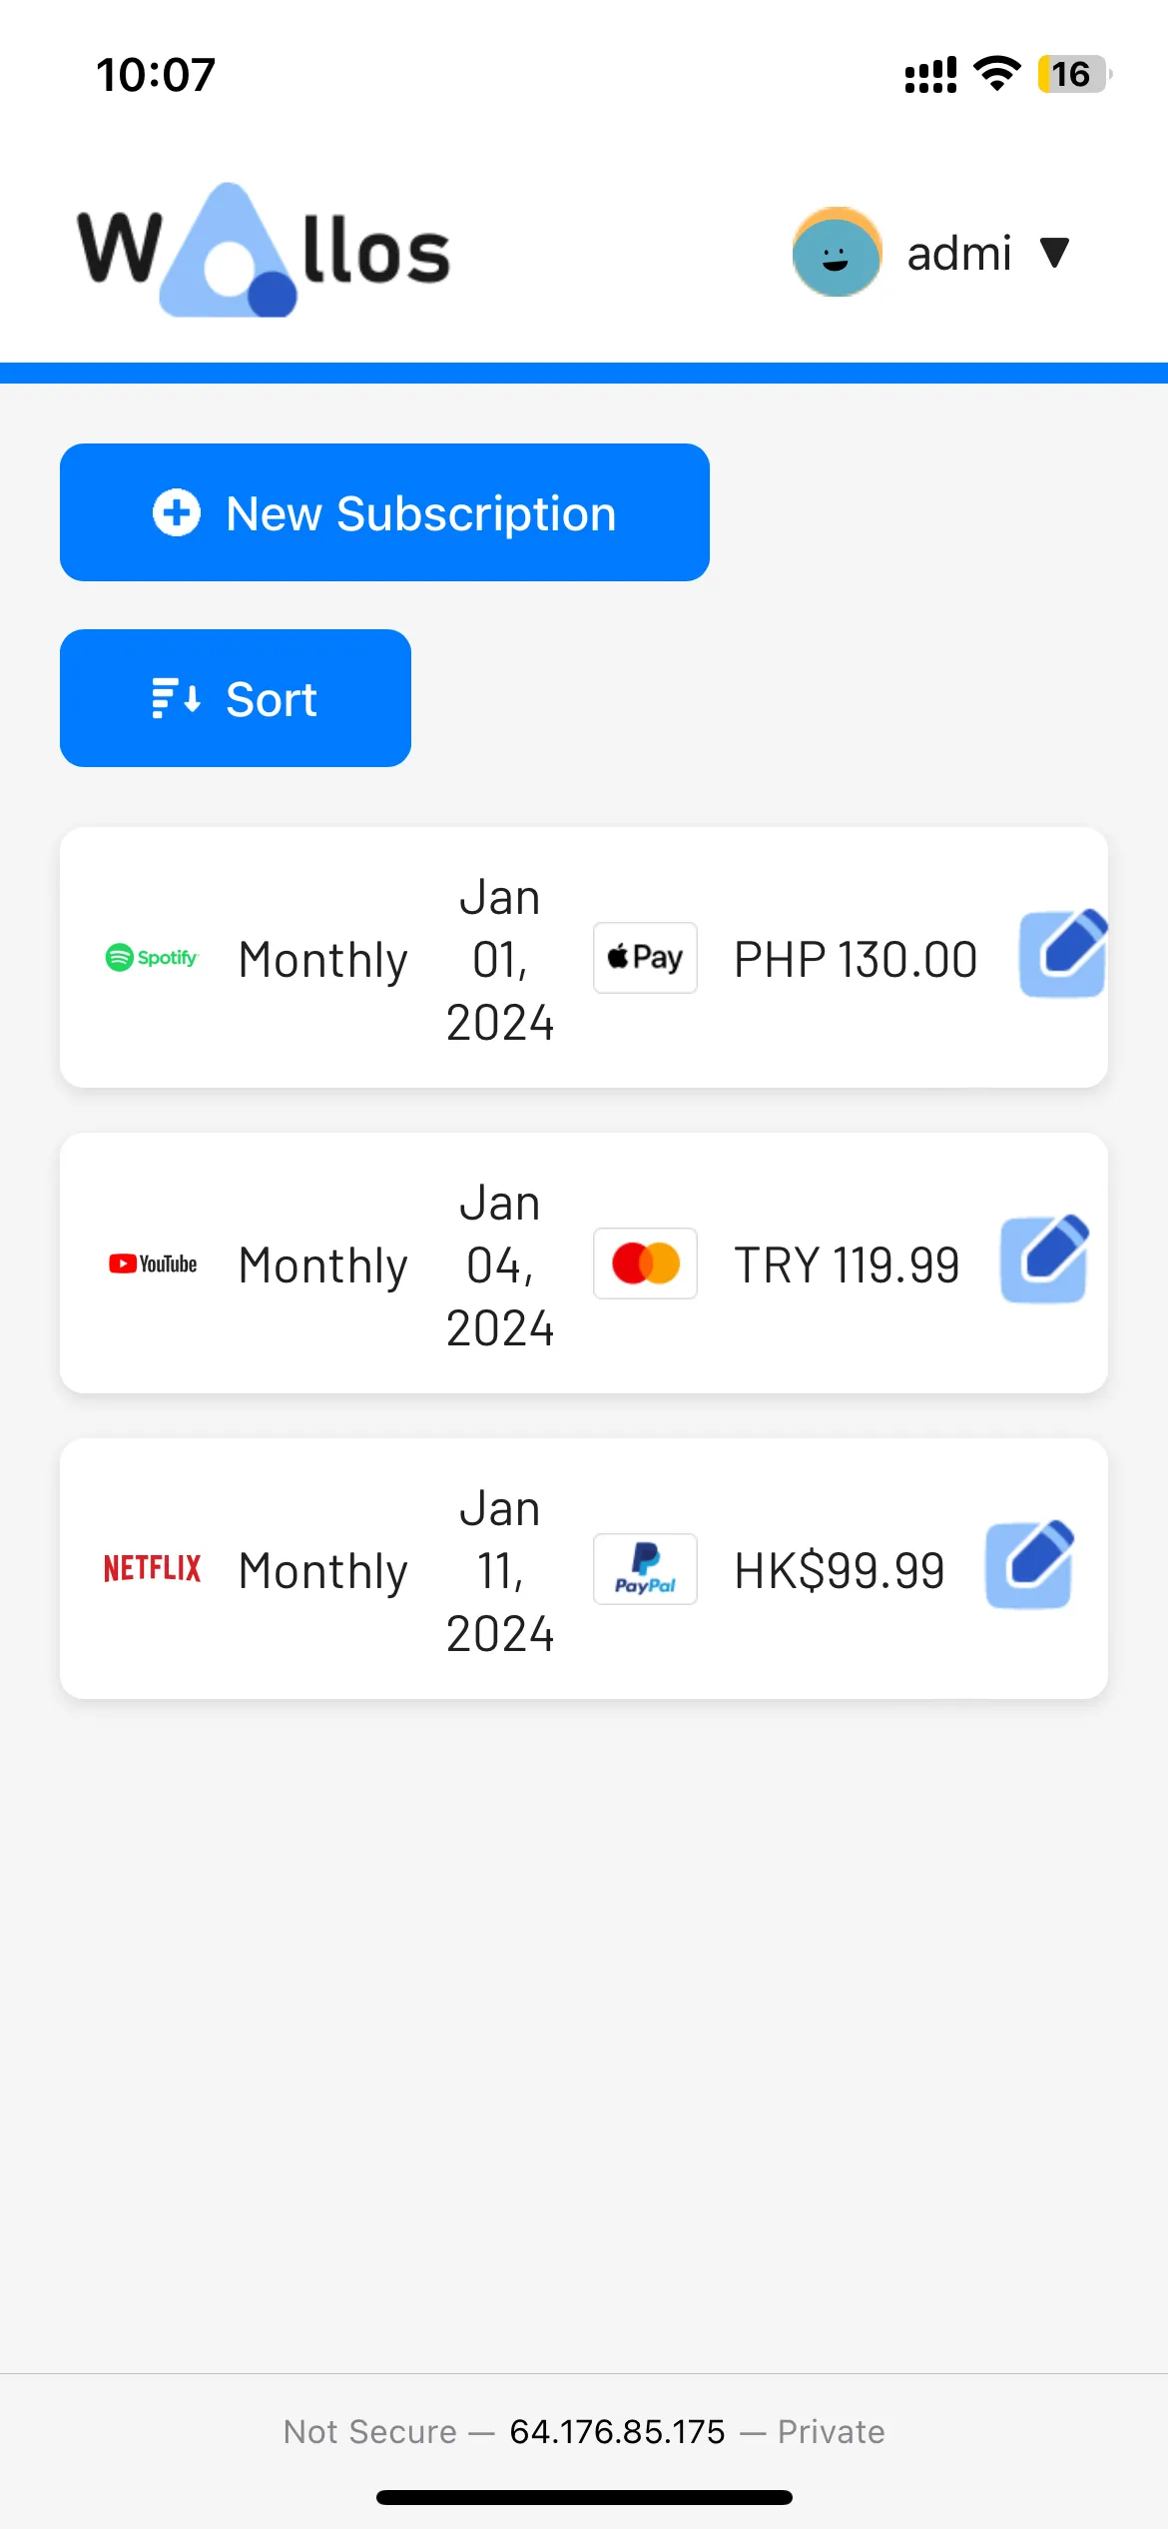
Task: Tap the Jan 04, 2024 payment date
Action: pos(499,1264)
